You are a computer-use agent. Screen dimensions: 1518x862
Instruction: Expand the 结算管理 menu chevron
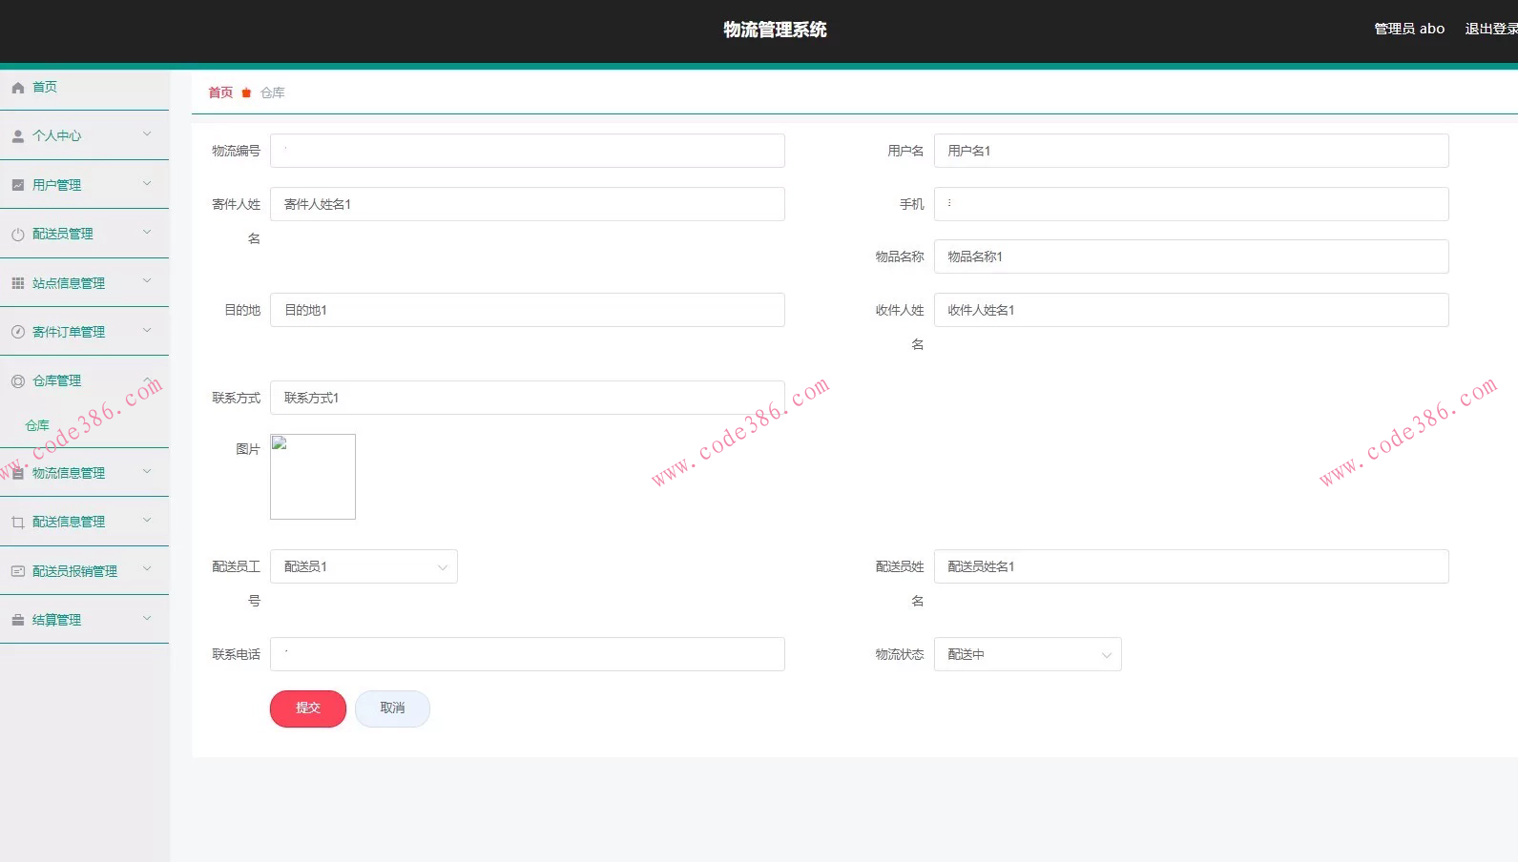147,618
